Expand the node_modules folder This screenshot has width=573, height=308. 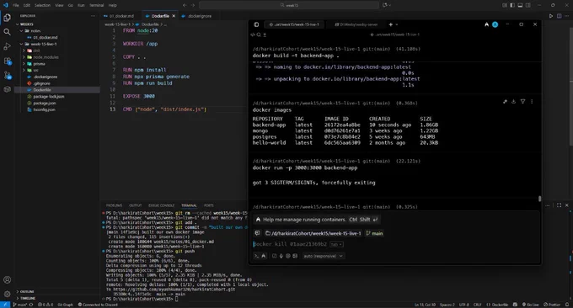(x=46, y=57)
